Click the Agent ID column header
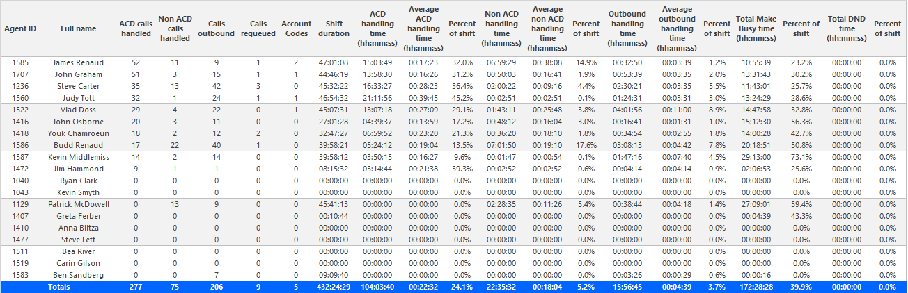 tap(20, 28)
